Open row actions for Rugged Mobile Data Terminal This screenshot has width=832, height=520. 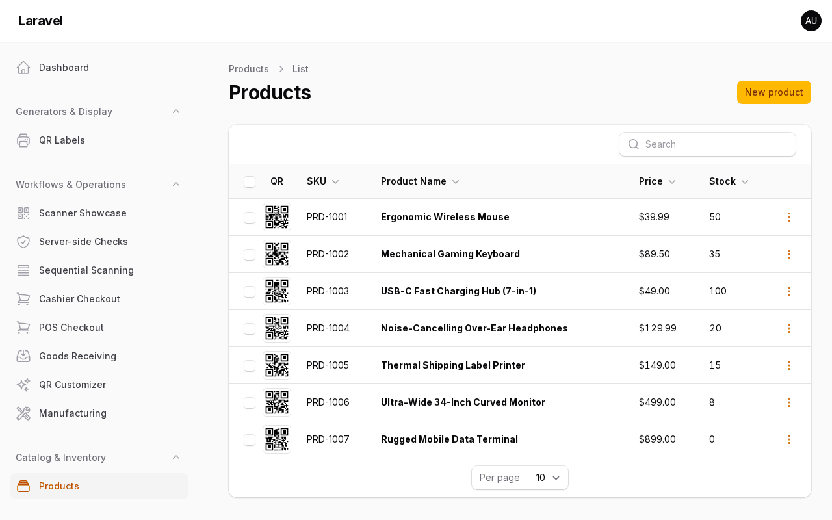pos(789,439)
